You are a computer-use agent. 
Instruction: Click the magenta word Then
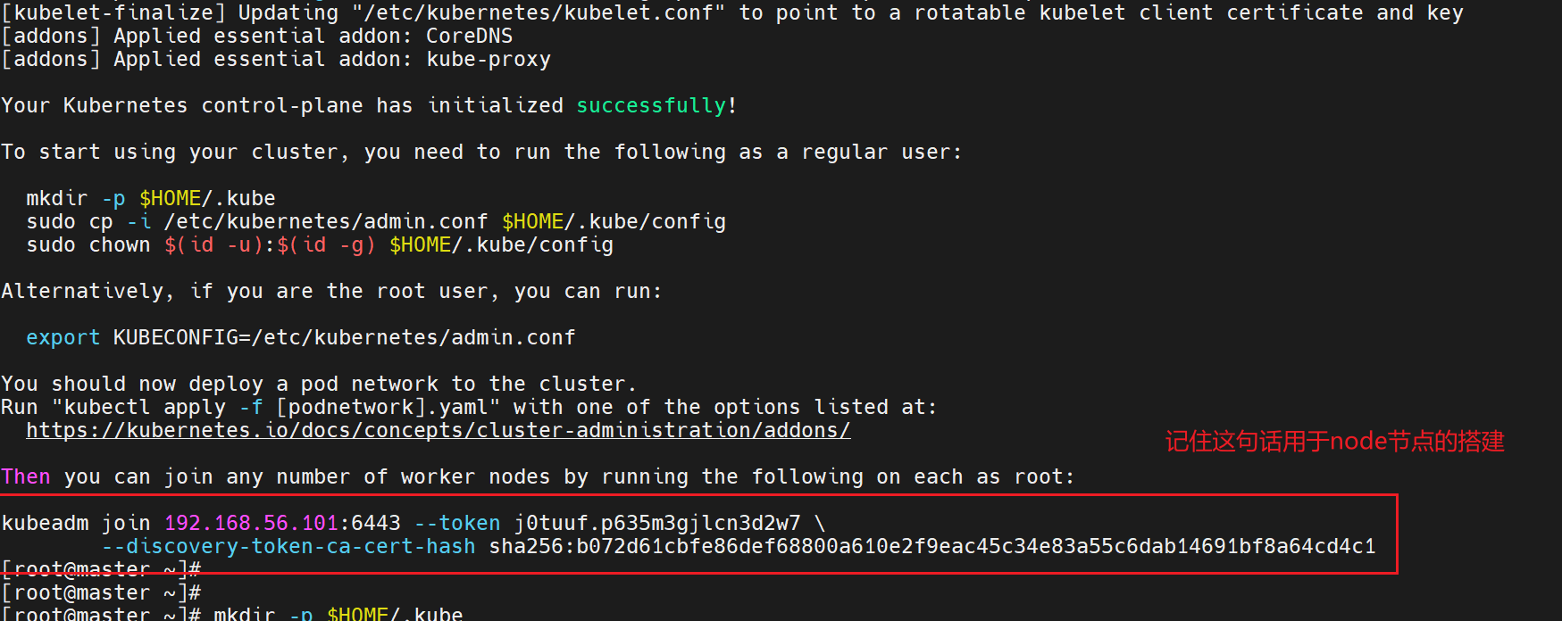26,476
